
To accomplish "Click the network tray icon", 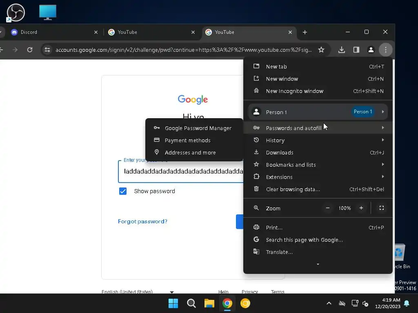I will (x=355, y=303).
